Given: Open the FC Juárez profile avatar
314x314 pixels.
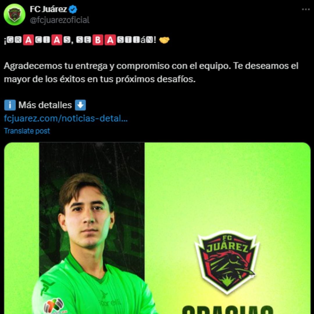Looking at the screenshot, I should pos(15,15).
